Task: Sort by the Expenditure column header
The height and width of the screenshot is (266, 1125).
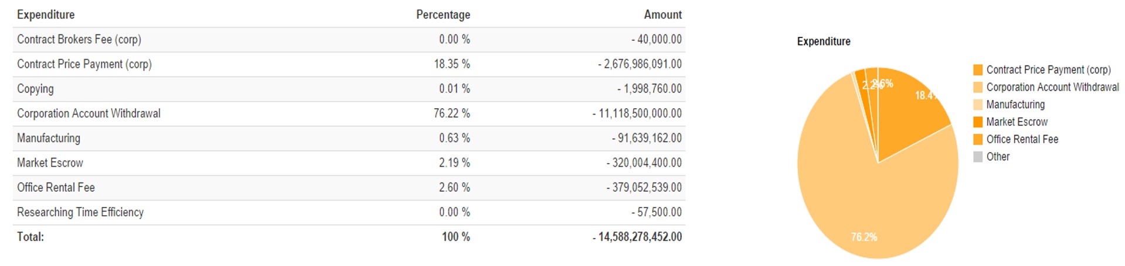Action: click(x=46, y=15)
